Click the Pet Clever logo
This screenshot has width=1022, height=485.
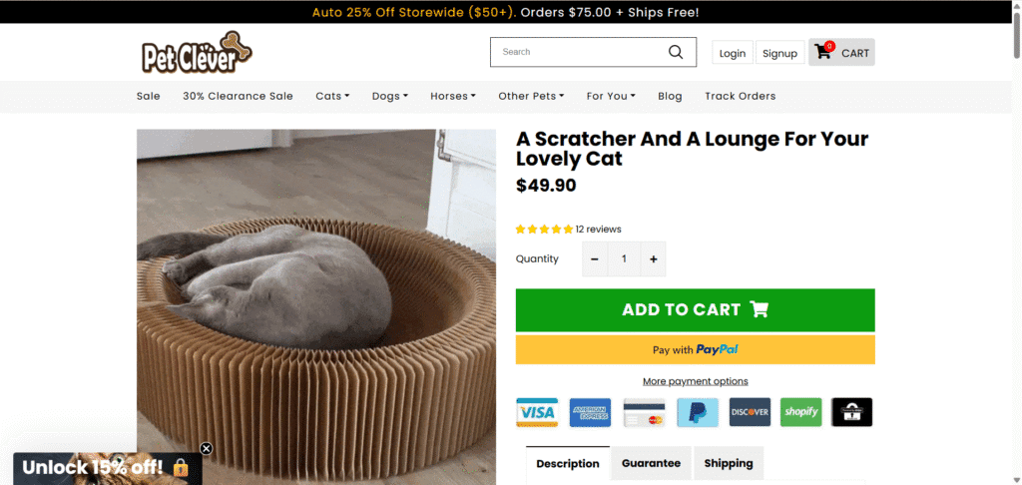click(x=197, y=52)
